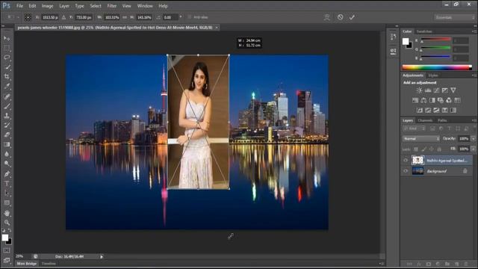Select the Brush tool
Screen dimensions: 478x269
point(7,106)
